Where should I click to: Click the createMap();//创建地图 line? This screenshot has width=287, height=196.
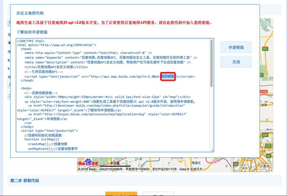click(x=48, y=144)
